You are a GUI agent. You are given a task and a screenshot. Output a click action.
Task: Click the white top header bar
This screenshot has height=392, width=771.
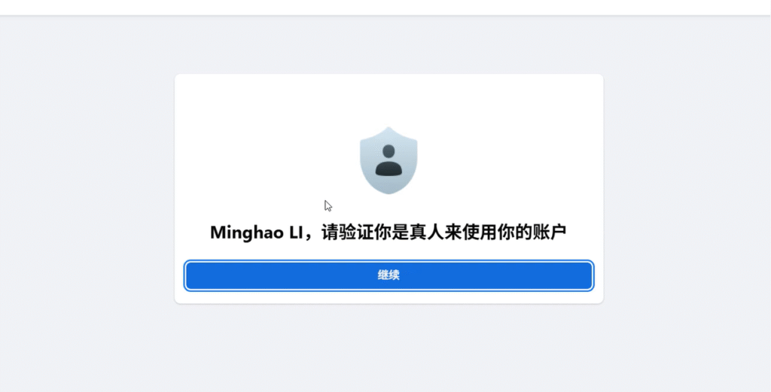(x=385, y=8)
